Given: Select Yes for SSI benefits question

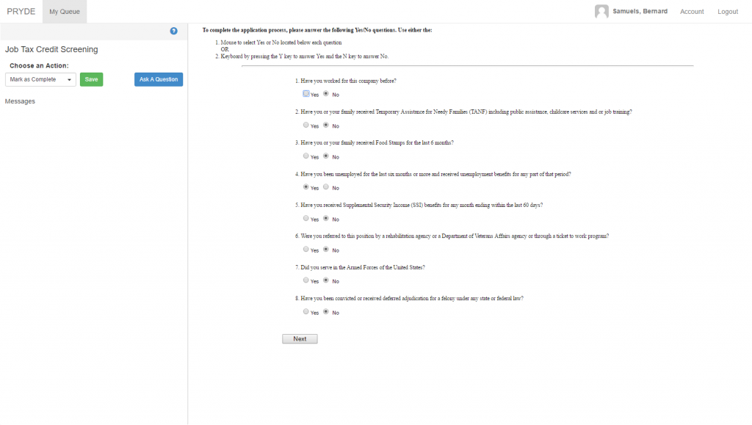Looking at the screenshot, I should click(305, 219).
